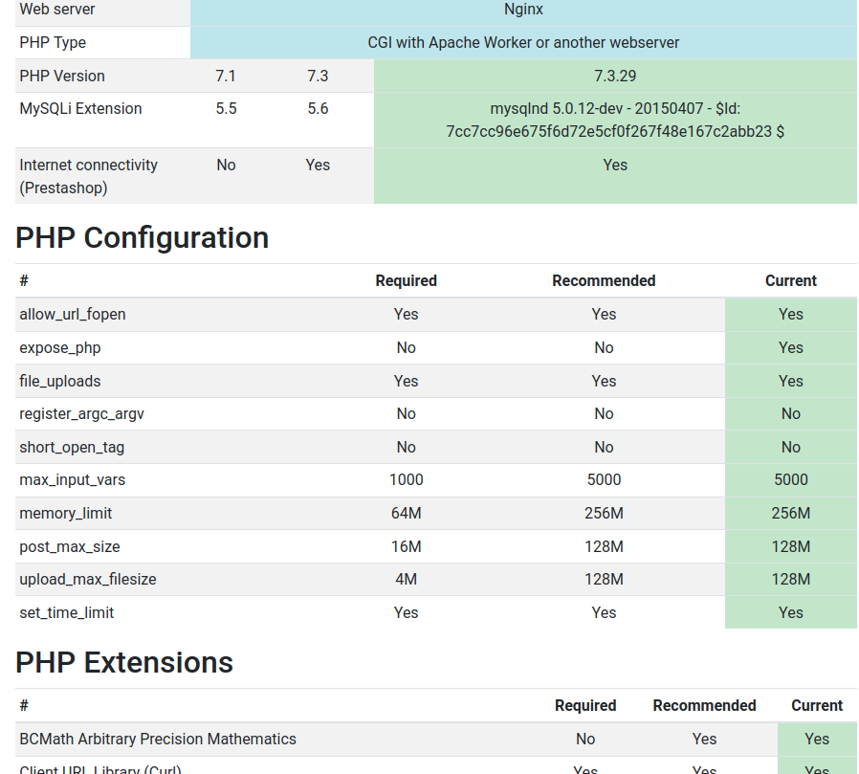
Task: Select the Nginx web server cell
Action: click(523, 11)
